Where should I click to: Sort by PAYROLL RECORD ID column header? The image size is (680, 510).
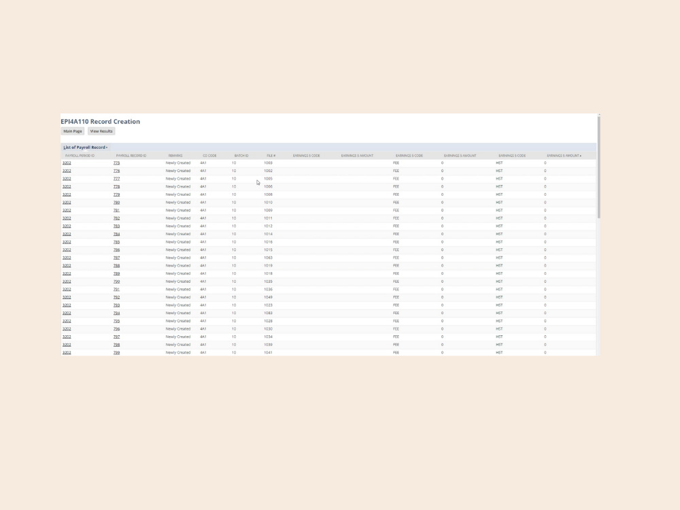point(131,156)
